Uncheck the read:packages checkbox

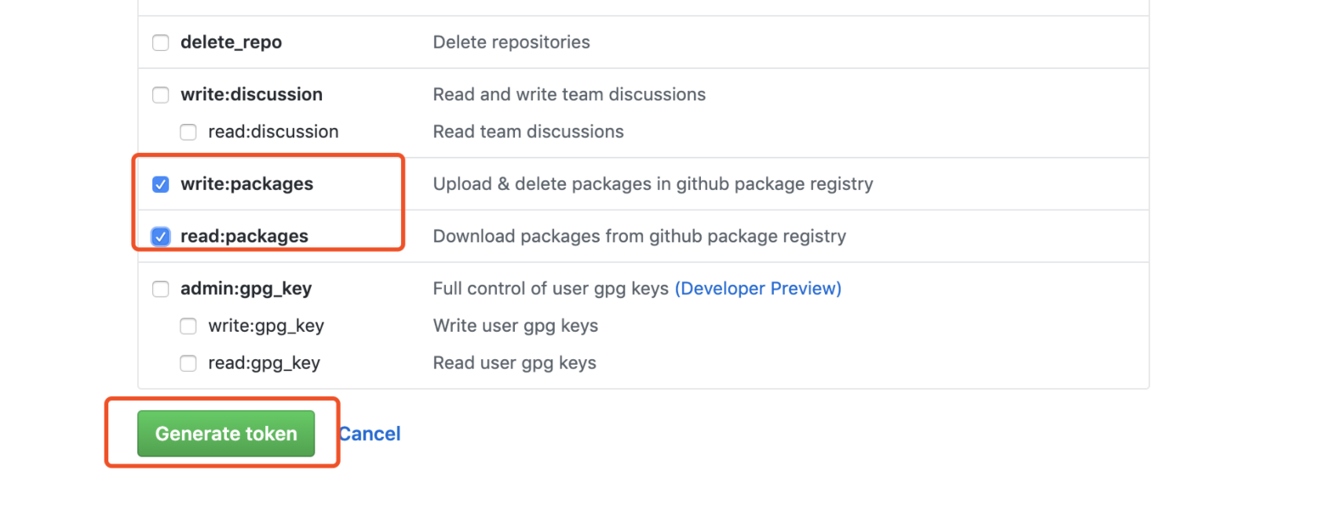pos(161,236)
